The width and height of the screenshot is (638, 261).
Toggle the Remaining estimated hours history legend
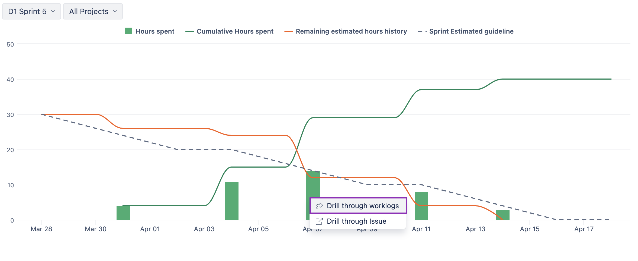(346, 31)
